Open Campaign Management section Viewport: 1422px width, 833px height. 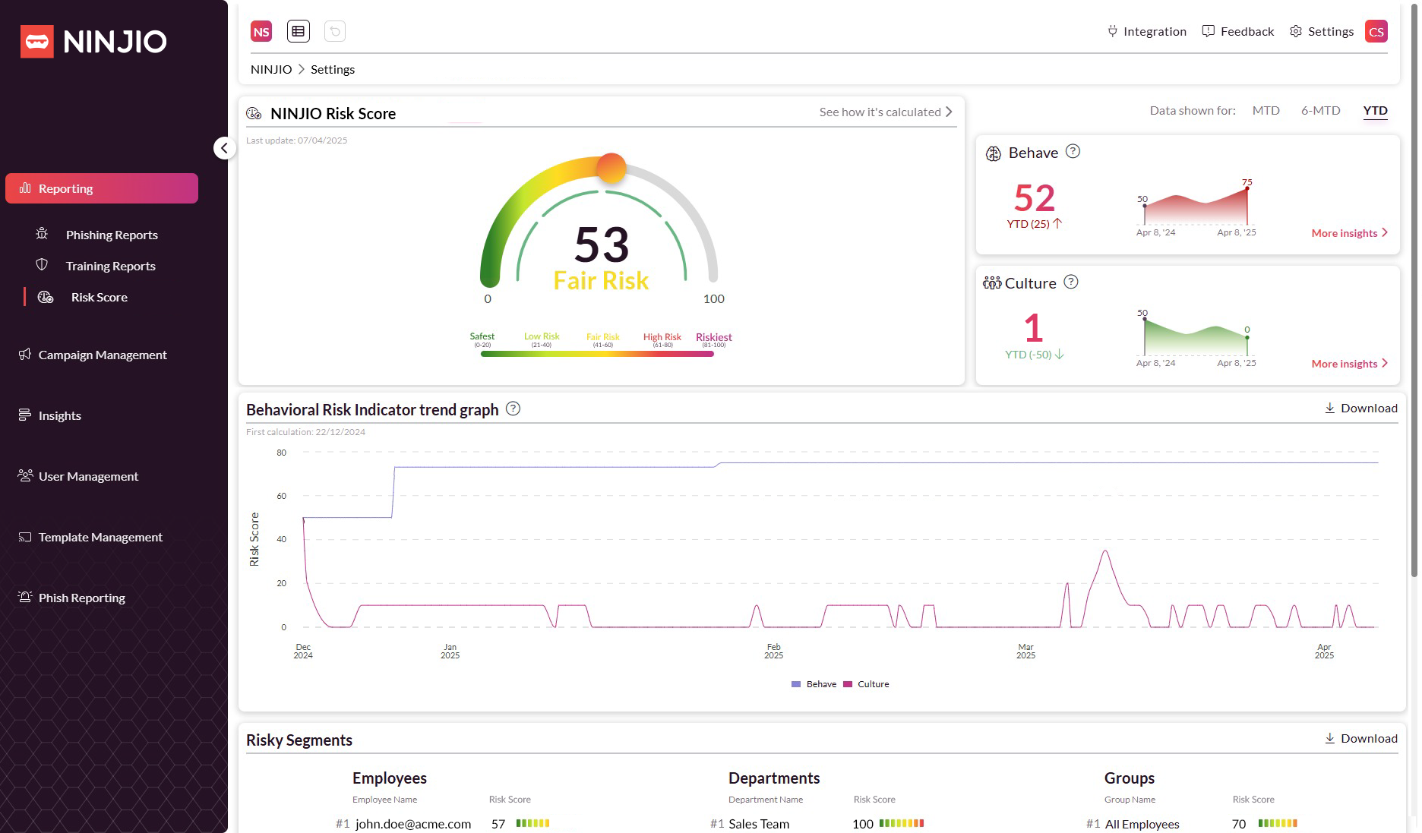[x=103, y=355]
